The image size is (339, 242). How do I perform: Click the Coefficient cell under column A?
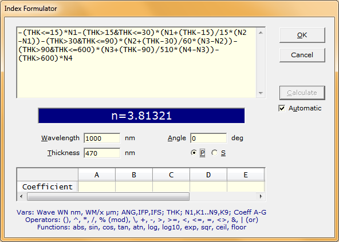click(x=97, y=187)
